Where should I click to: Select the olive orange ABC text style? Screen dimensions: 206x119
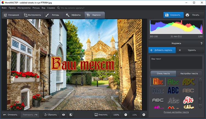click(x=188, y=82)
